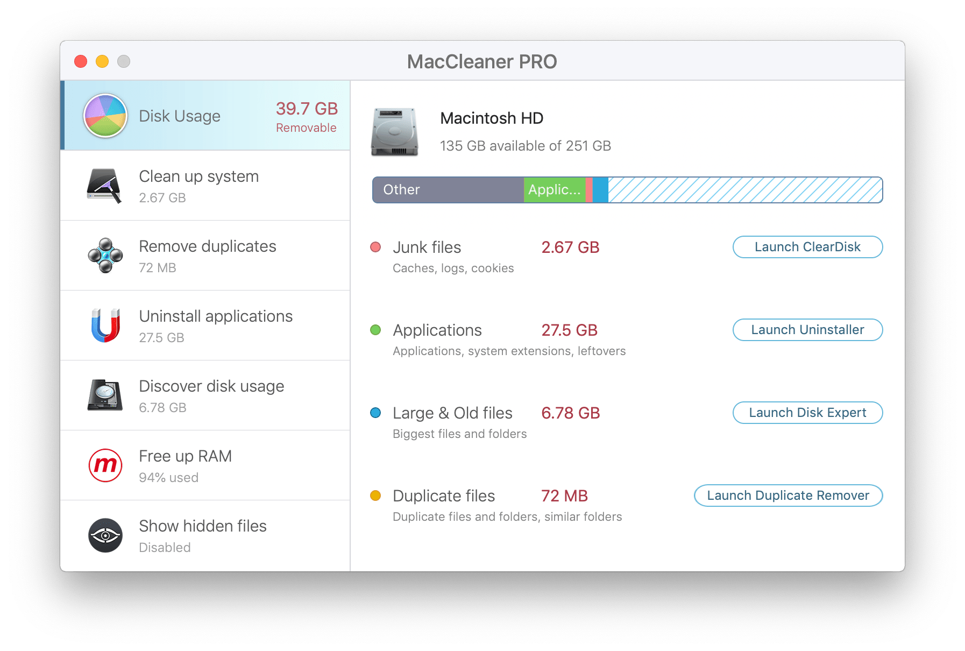Click the Other segment of storage bar
Screen dimensions: 965x651
(x=448, y=190)
